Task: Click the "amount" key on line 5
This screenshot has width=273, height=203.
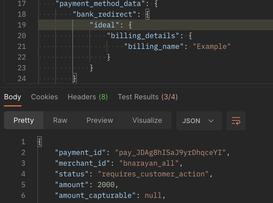Action: click(x=72, y=185)
